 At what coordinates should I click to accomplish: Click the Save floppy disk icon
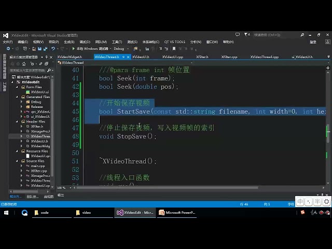pyautogui.click(x=39, y=49)
